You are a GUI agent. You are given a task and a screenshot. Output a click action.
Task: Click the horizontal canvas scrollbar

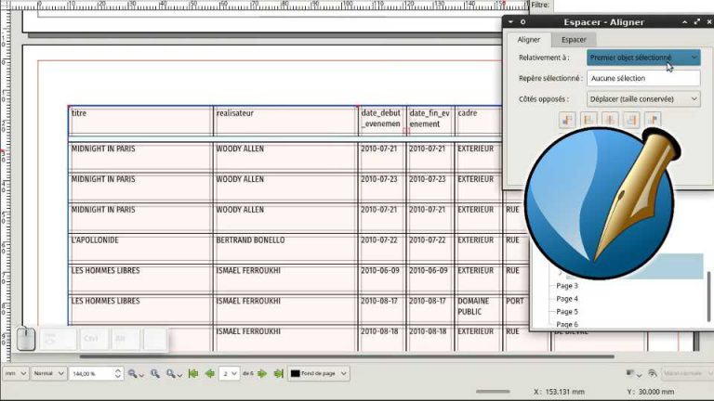point(347,356)
